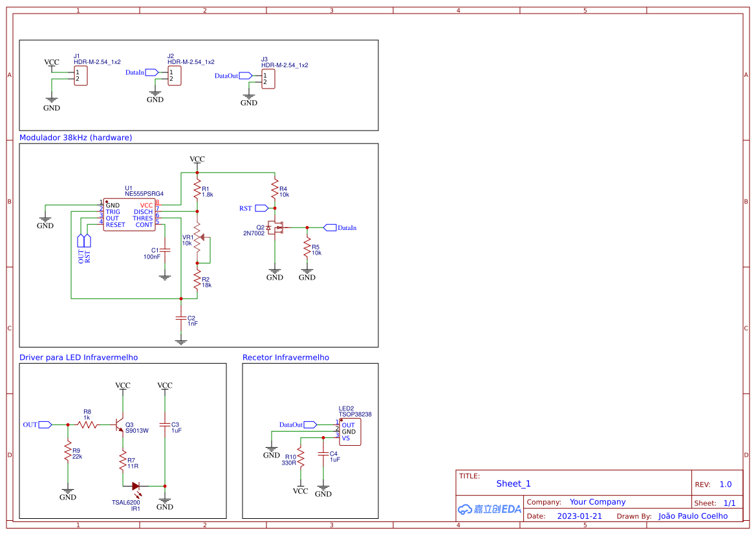
Task: Select the NE555PSRG4 timer chip U1
Action: pyautogui.click(x=129, y=215)
